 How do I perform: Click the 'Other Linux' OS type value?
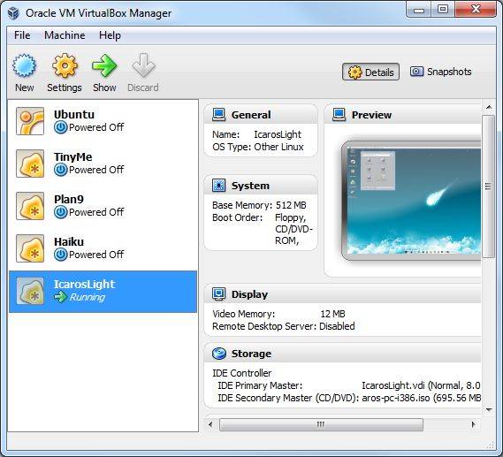click(x=278, y=147)
